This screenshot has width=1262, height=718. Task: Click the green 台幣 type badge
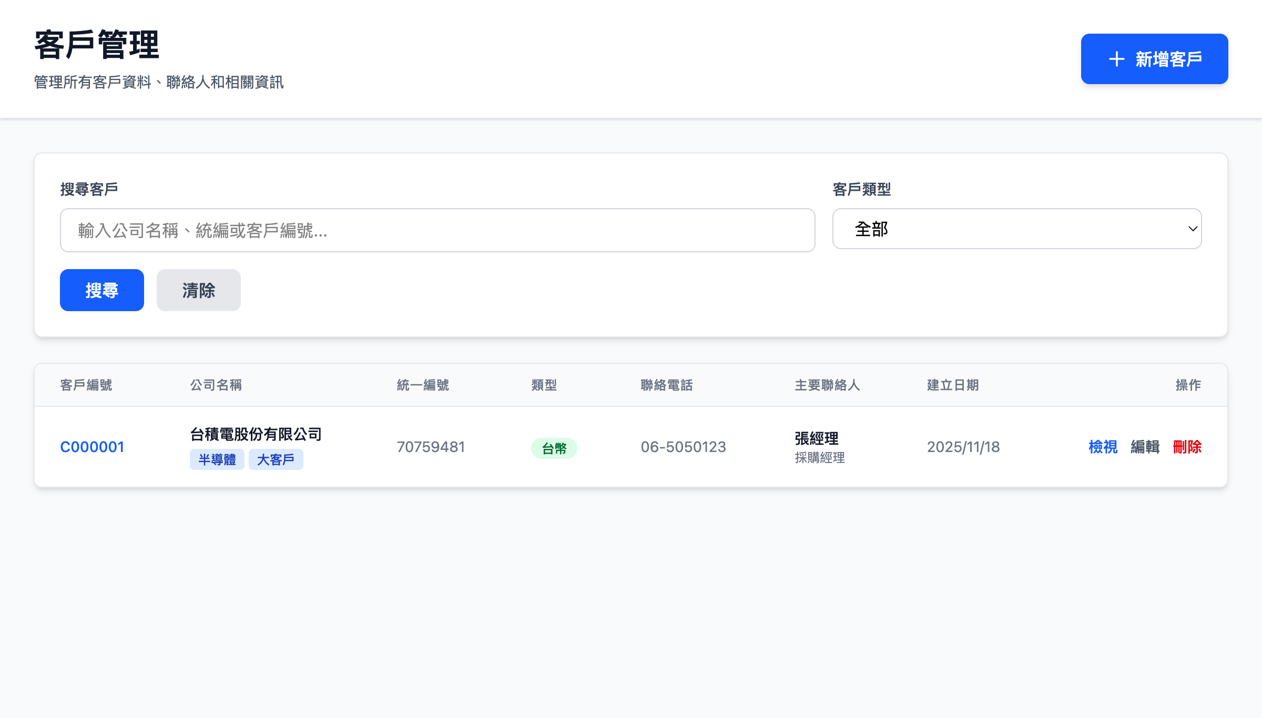(554, 448)
